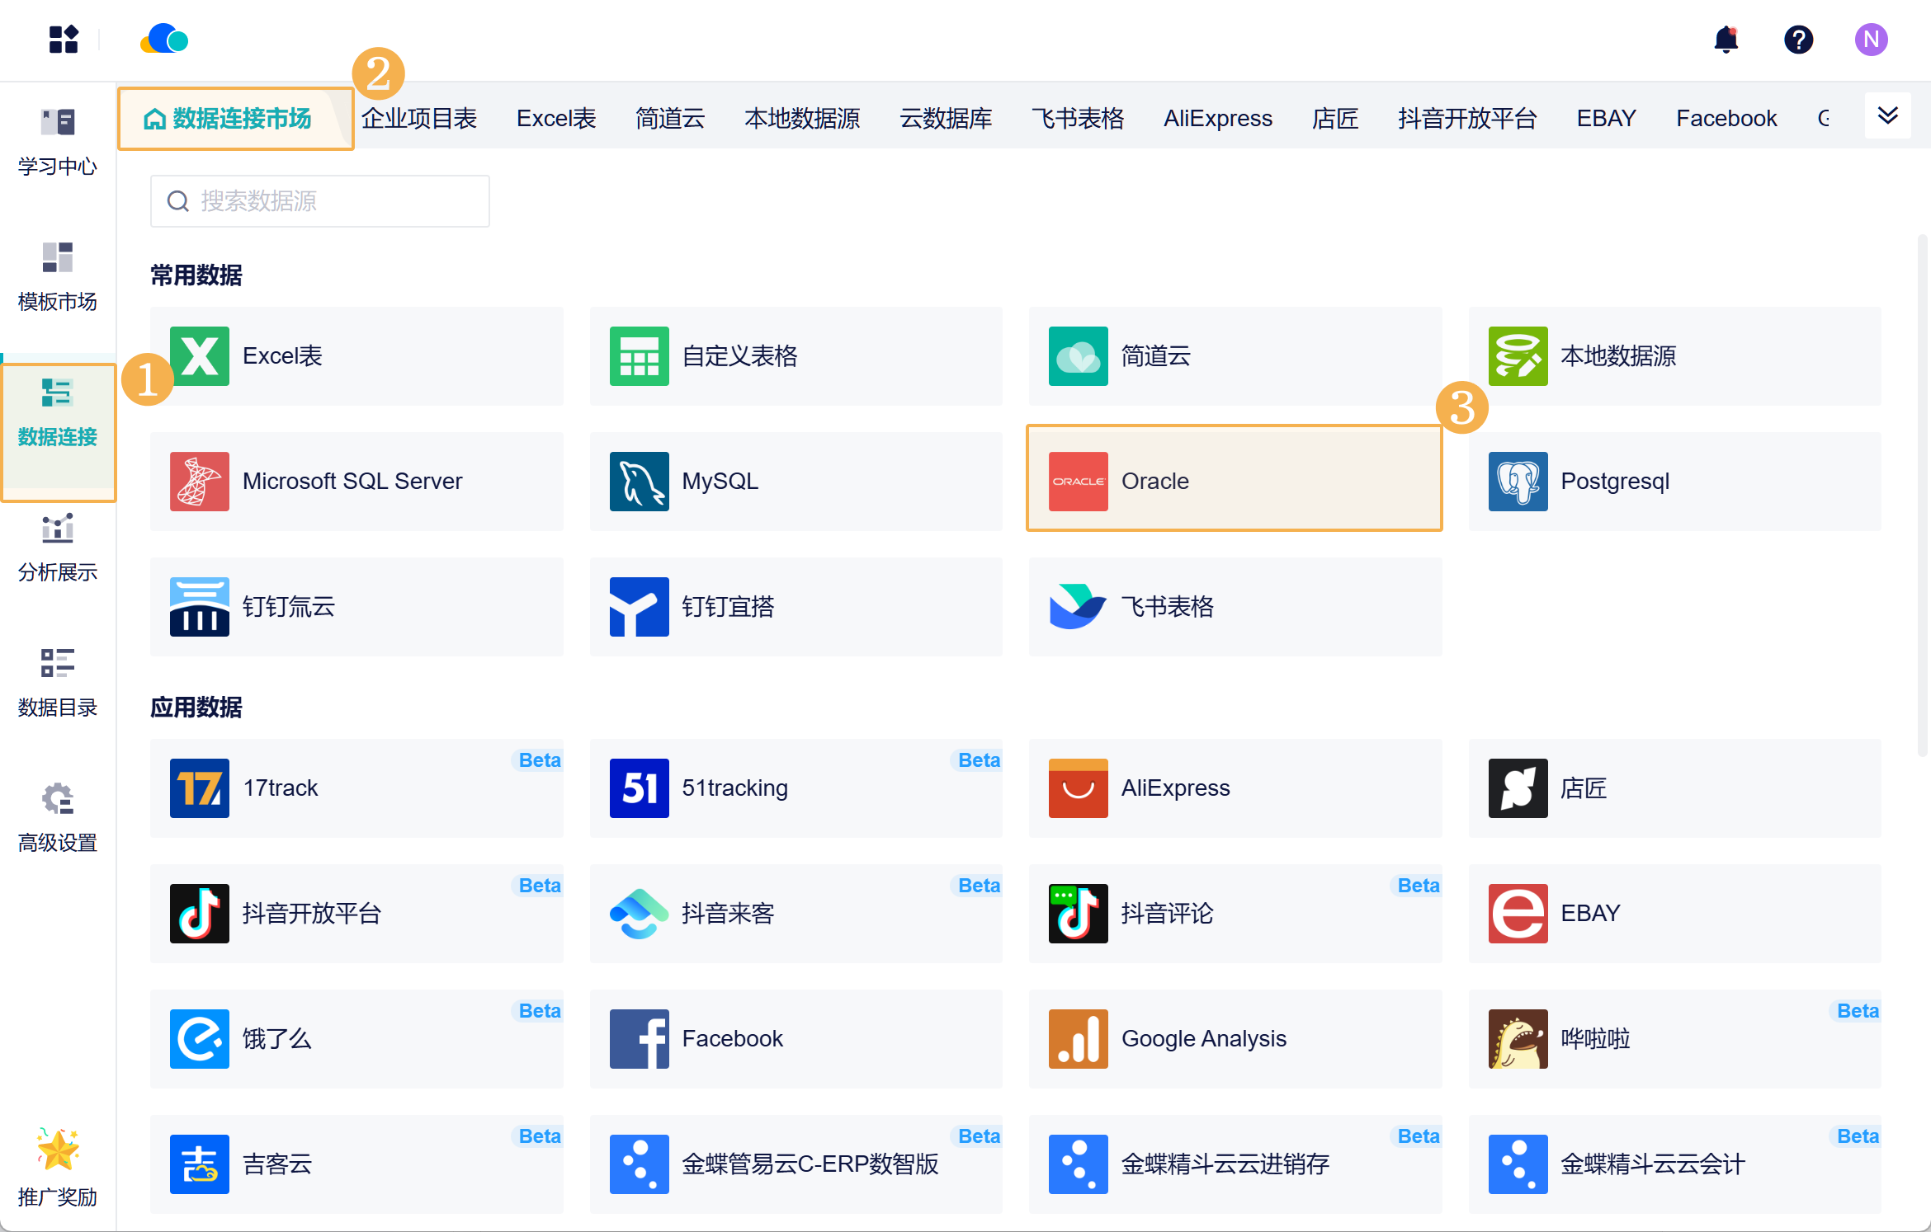Switch to the 店匠 tab
Viewport: 1931px width, 1232px height.
click(x=1335, y=119)
